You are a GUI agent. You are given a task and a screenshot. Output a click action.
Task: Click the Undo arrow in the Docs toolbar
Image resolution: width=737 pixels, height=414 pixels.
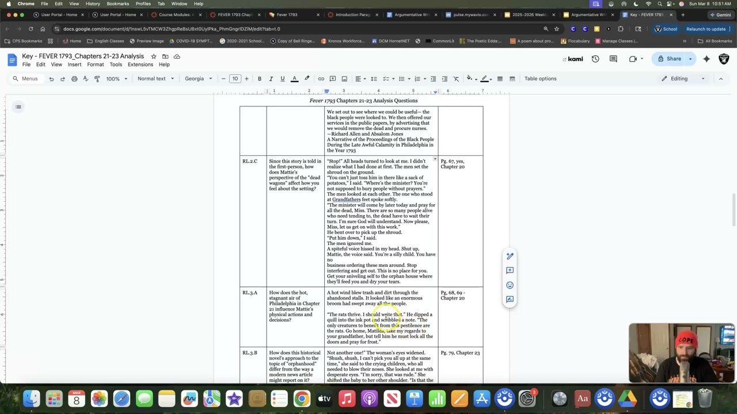point(51,79)
